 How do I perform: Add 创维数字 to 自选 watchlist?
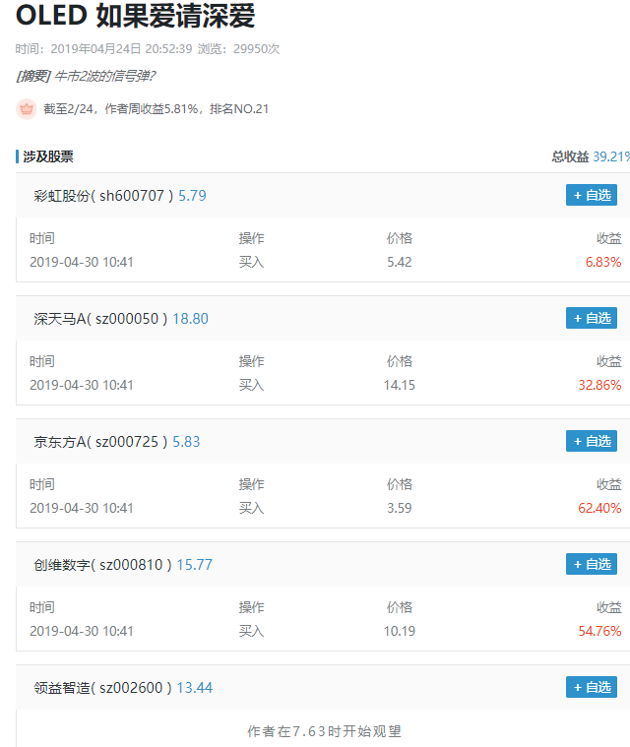pos(592,564)
